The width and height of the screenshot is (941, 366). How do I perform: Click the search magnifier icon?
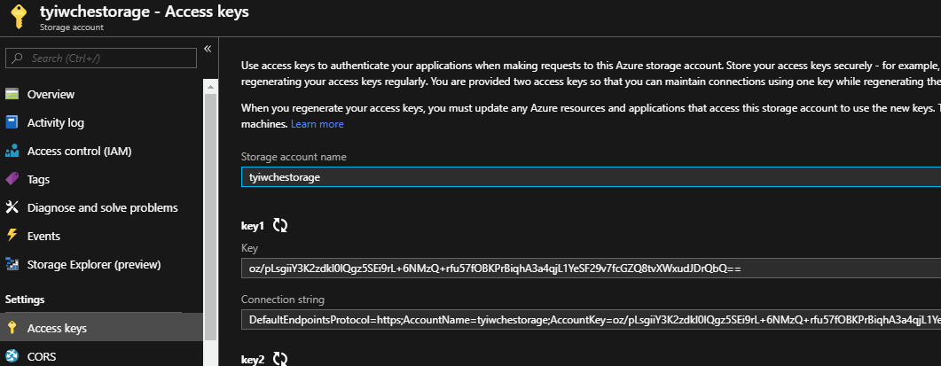pyautogui.click(x=18, y=58)
